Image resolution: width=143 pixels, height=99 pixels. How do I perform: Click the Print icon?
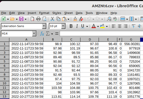tap(38, 19)
